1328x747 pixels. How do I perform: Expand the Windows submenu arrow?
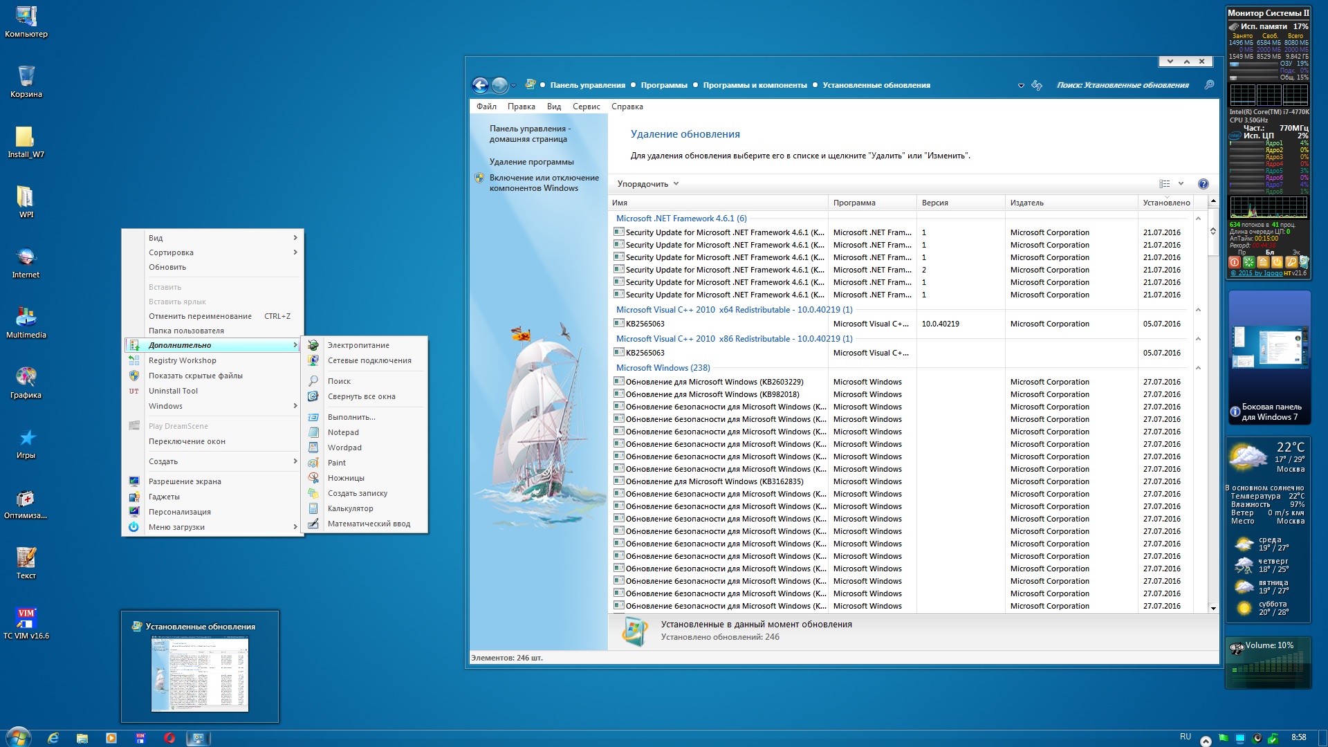tap(297, 405)
